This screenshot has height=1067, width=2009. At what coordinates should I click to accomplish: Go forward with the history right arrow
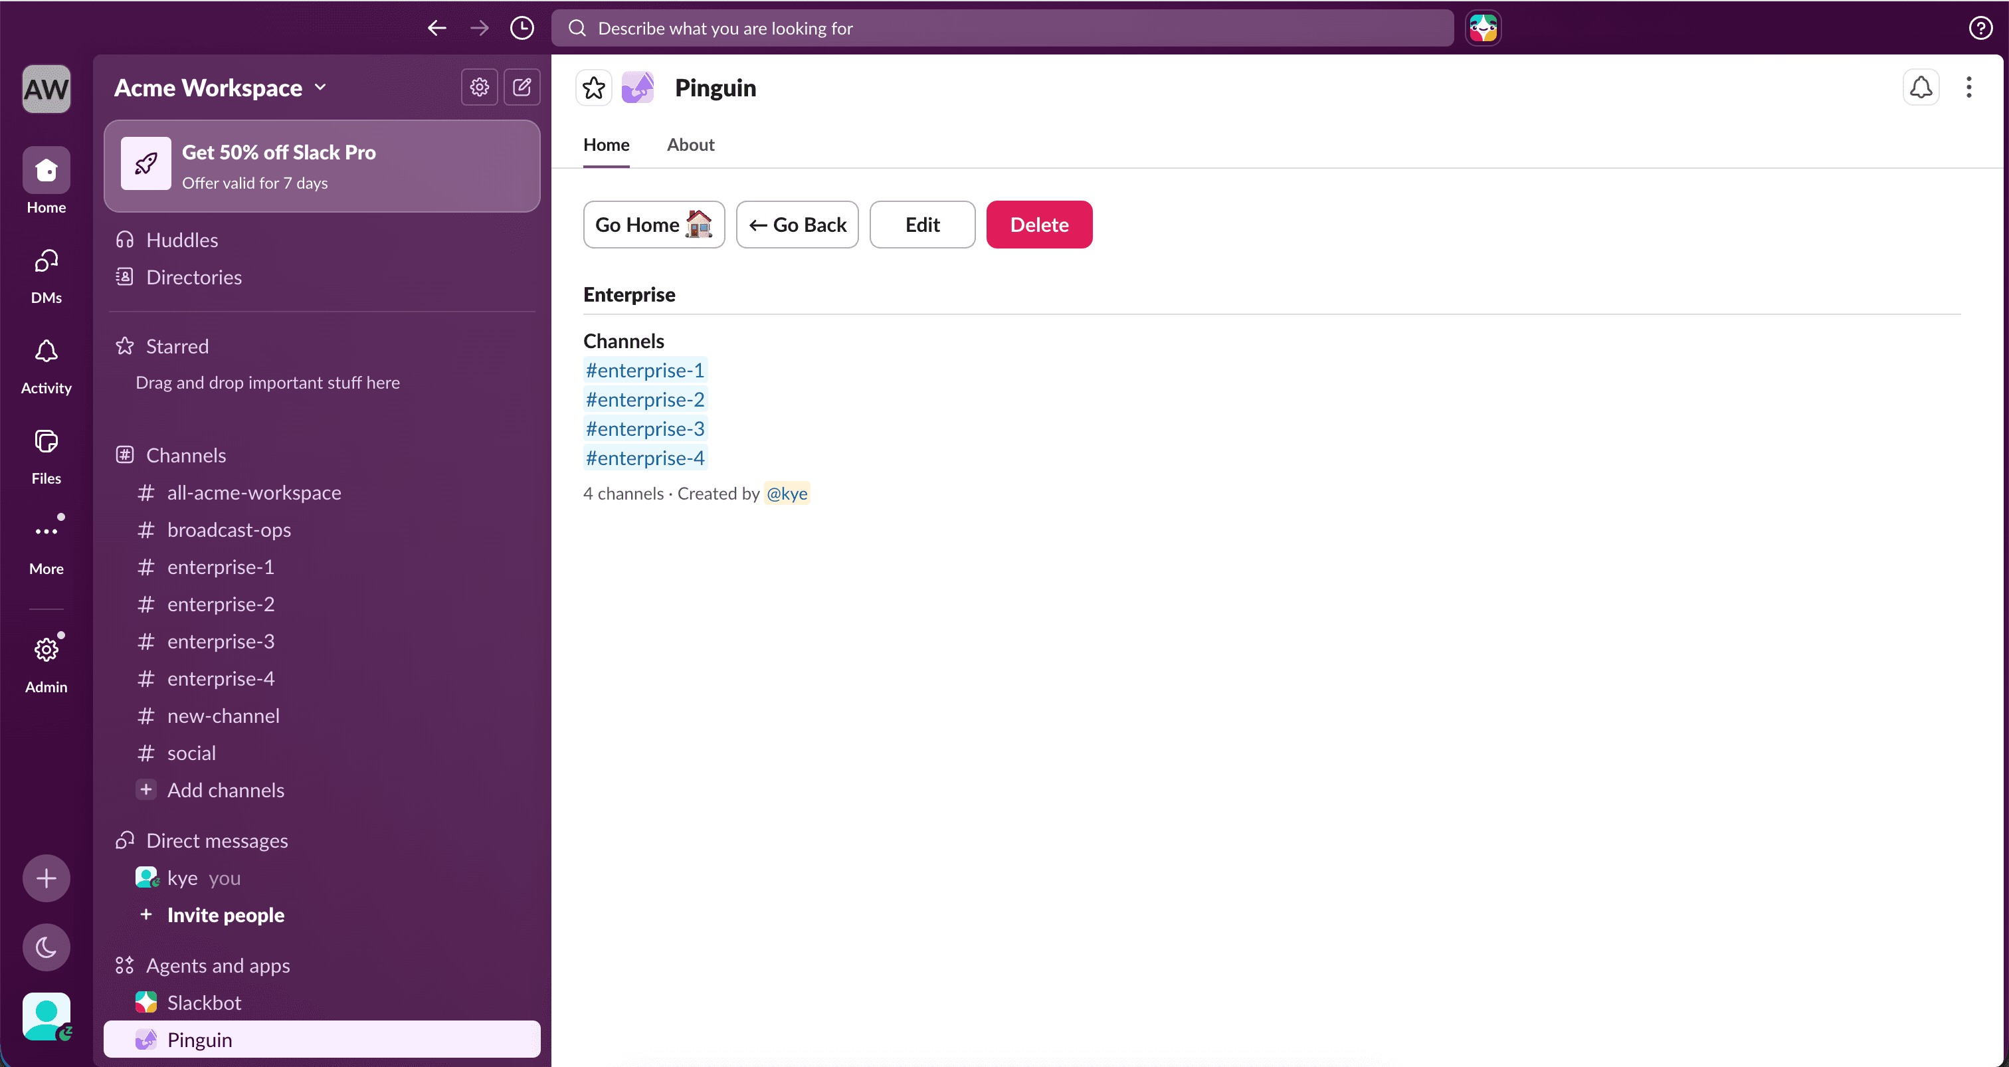pos(479,28)
